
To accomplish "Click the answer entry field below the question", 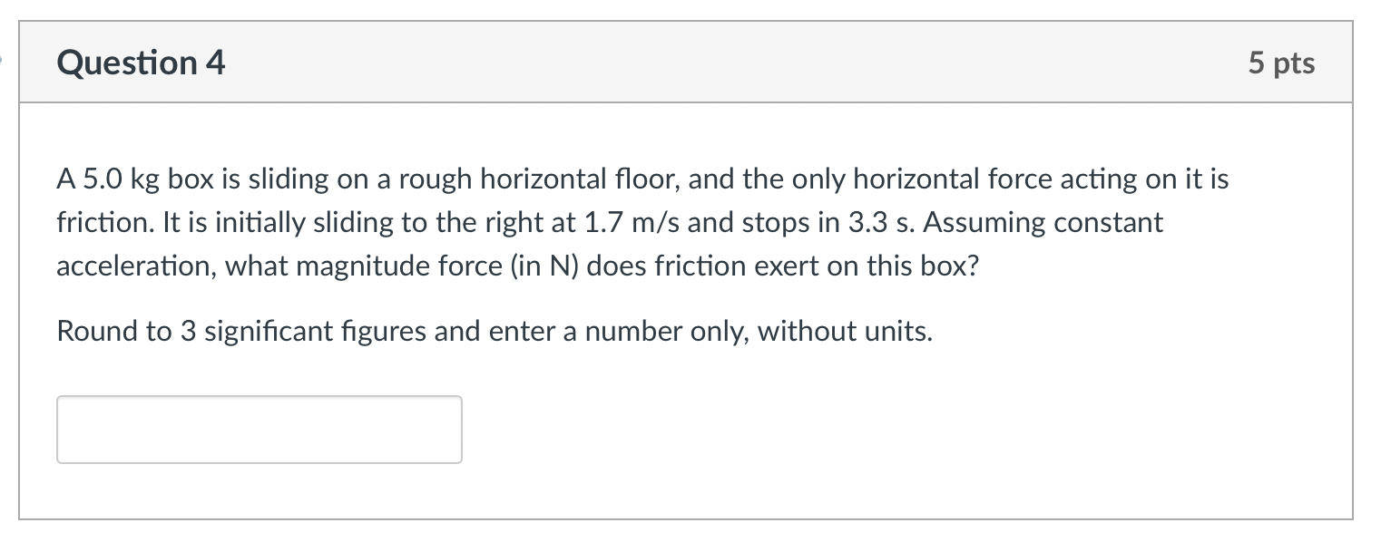I will pyautogui.click(x=258, y=429).
